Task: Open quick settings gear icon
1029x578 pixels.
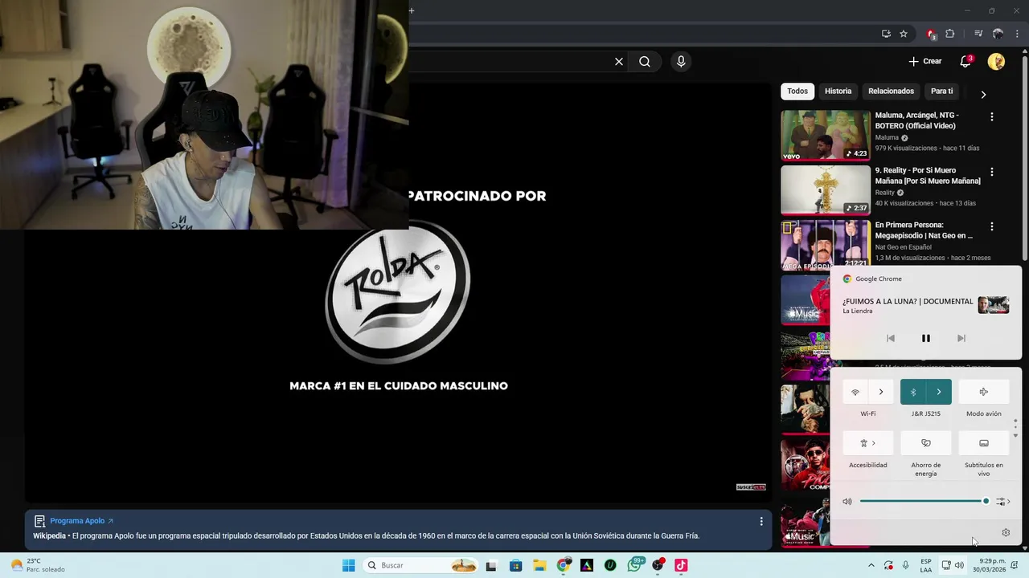Action: pos(1006,532)
